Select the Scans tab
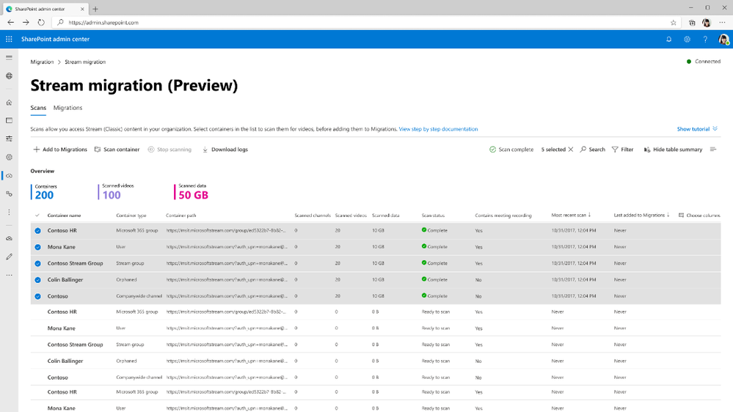The height and width of the screenshot is (412, 733). pyautogui.click(x=38, y=108)
